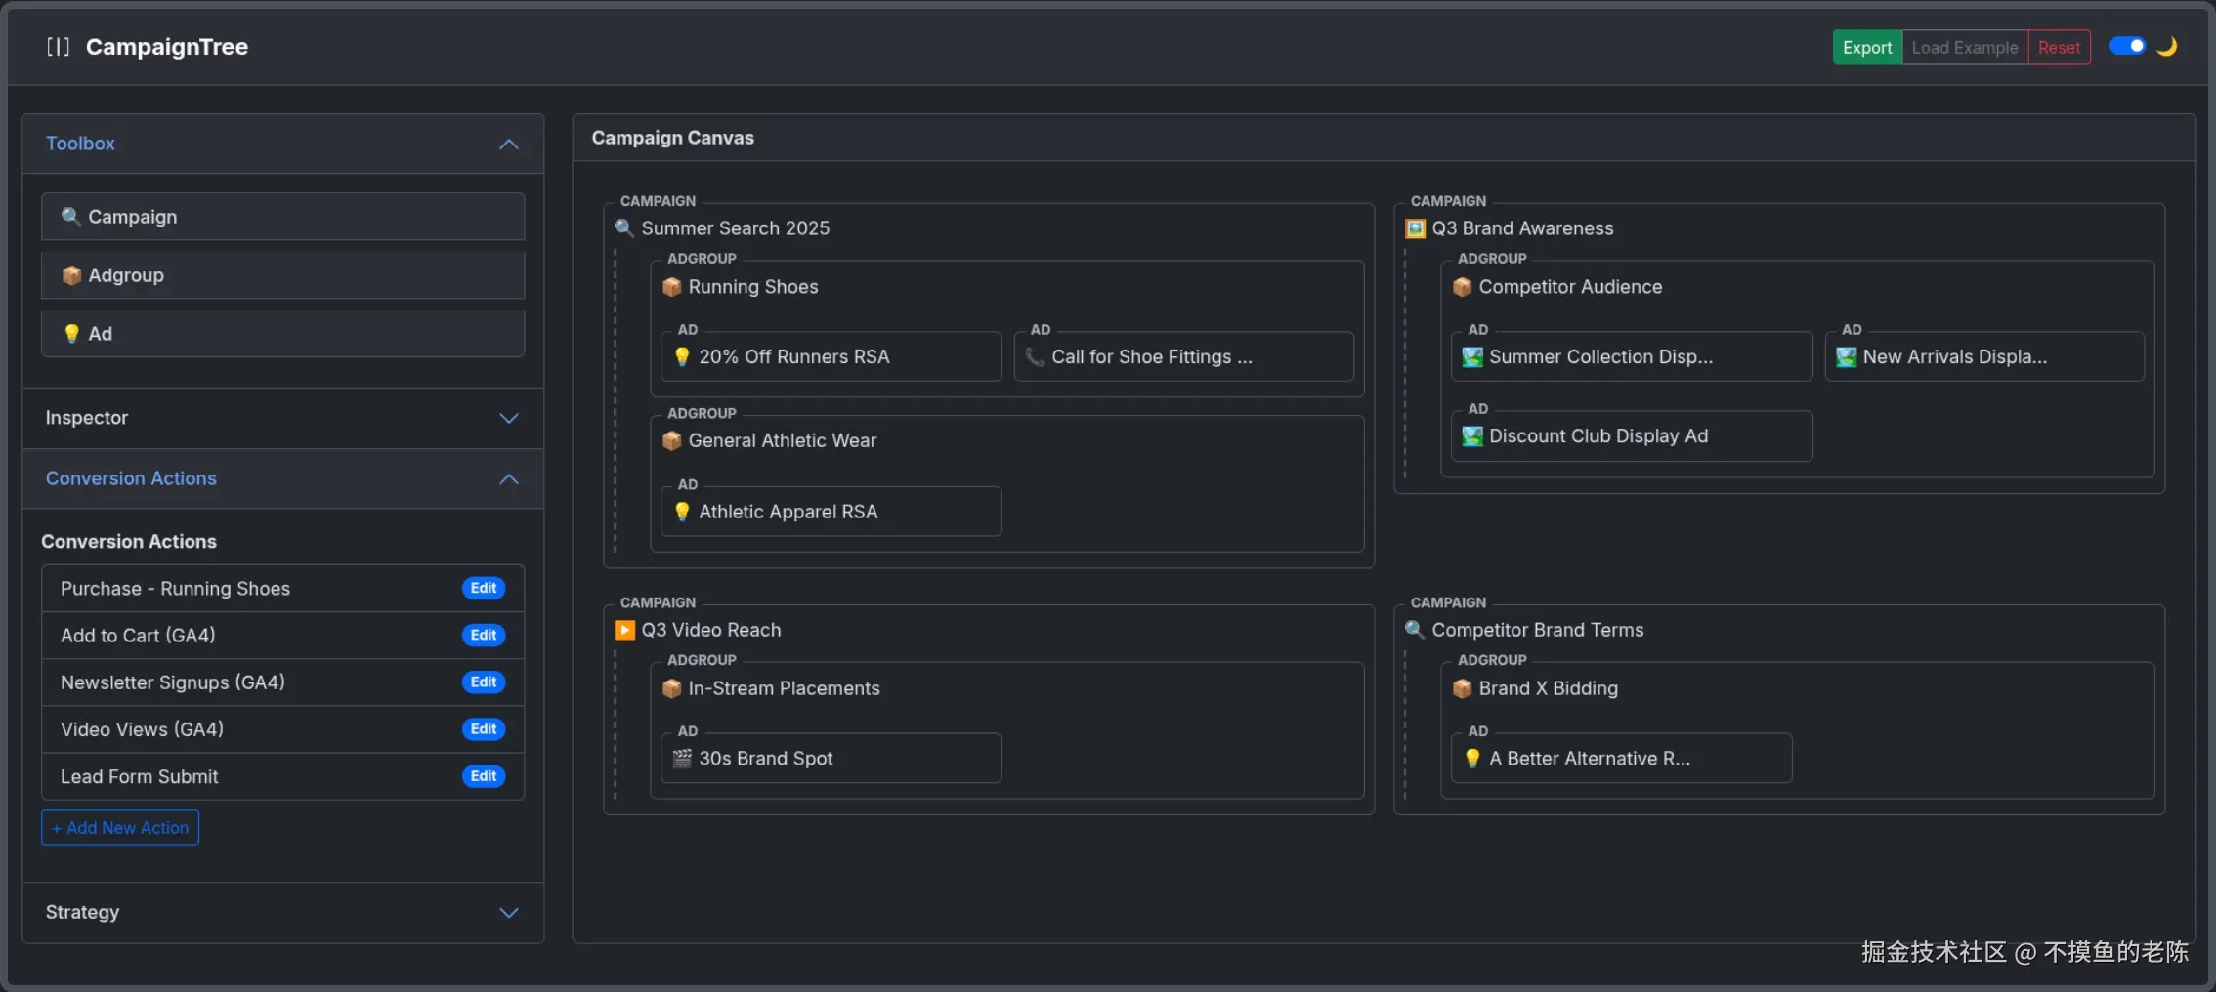Toggle the dark theme switch
This screenshot has width=2216, height=992.
pyautogui.click(x=2127, y=47)
